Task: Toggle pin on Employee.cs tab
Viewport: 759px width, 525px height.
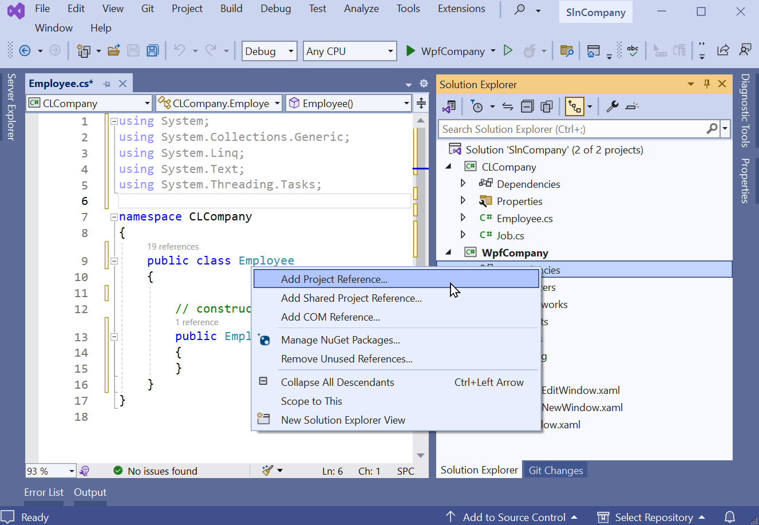Action: (x=107, y=84)
